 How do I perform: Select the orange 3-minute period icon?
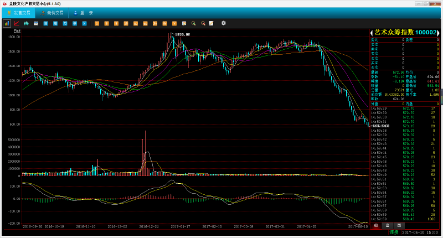tap(106, 23)
